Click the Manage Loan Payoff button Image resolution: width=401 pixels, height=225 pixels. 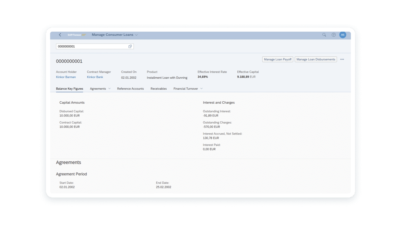[x=278, y=59]
